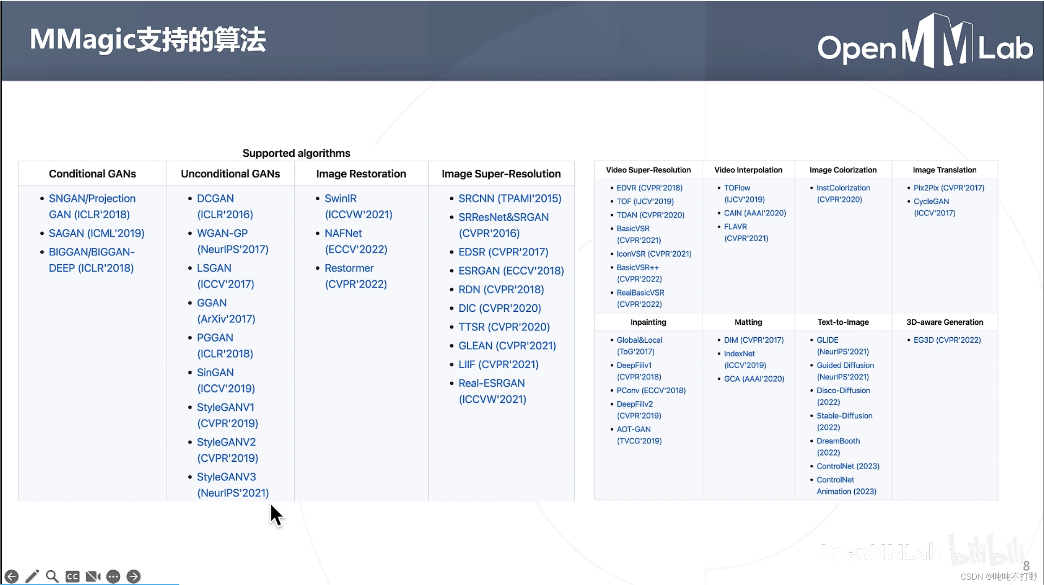Open GCA (AAAI'2020) link

pyautogui.click(x=754, y=379)
